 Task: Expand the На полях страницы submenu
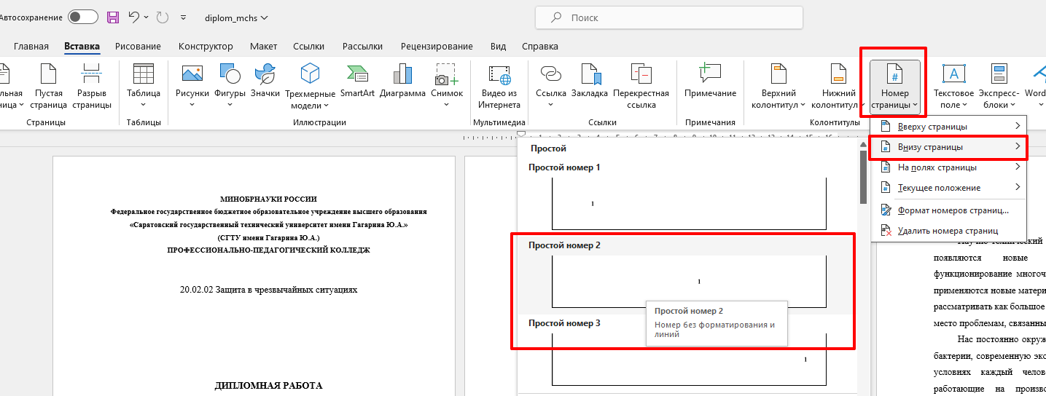tap(949, 167)
